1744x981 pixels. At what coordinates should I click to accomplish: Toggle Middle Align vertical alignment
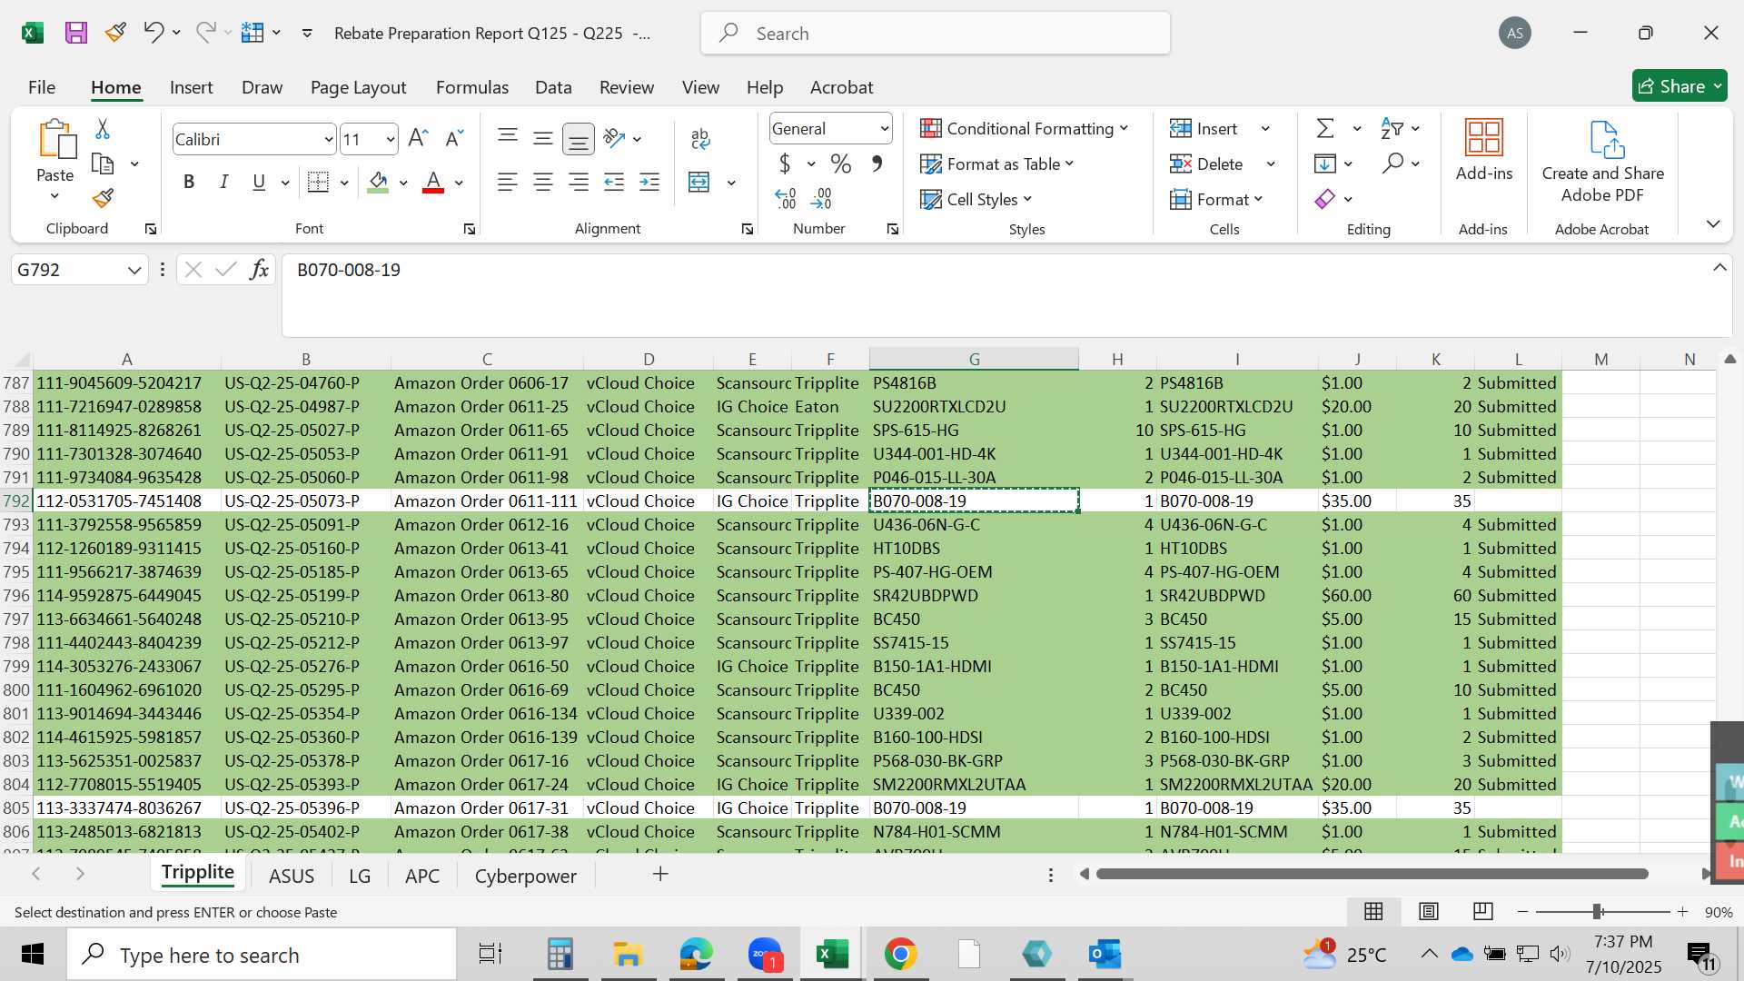[x=543, y=139]
